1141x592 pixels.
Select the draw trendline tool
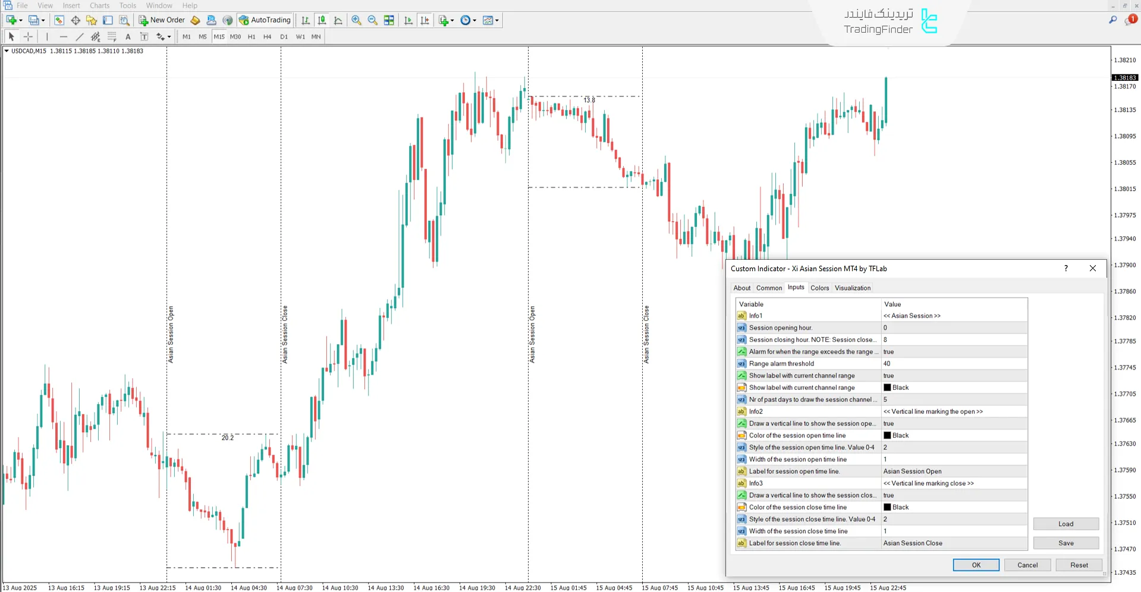click(x=80, y=37)
